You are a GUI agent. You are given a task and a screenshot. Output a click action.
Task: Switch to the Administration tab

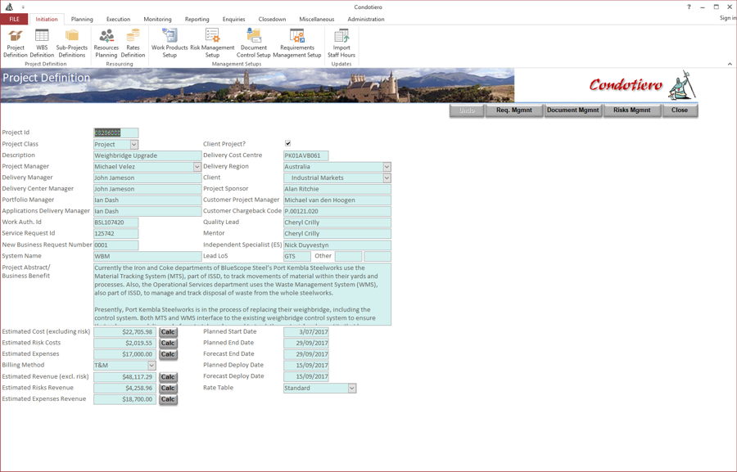coord(366,20)
